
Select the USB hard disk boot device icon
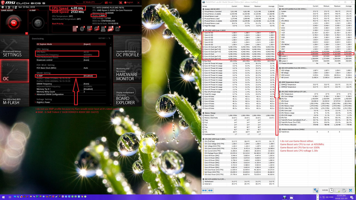click(89, 29)
